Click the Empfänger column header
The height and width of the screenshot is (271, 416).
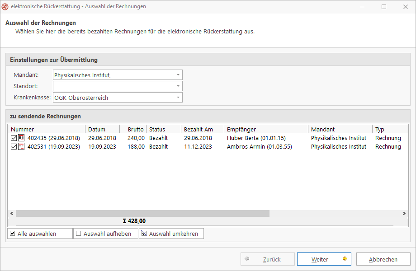tap(266, 130)
